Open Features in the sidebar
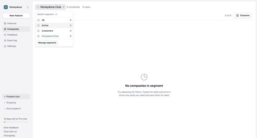 tap(16, 23)
